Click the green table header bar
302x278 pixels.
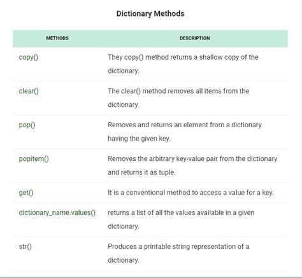150,39
